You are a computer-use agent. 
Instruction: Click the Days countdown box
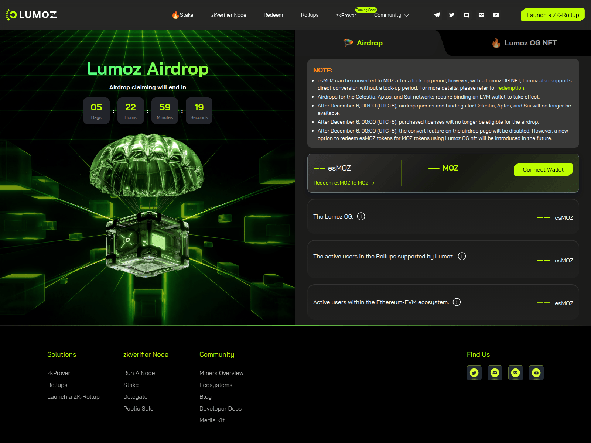click(96, 111)
